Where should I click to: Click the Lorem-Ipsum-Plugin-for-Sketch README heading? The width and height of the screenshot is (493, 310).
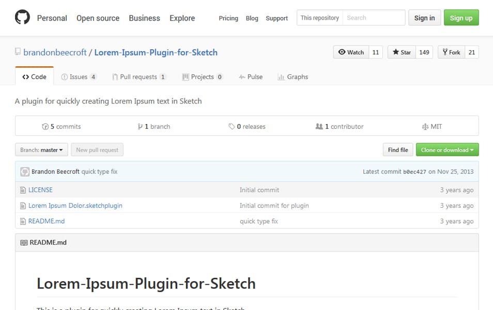pyautogui.click(x=146, y=284)
